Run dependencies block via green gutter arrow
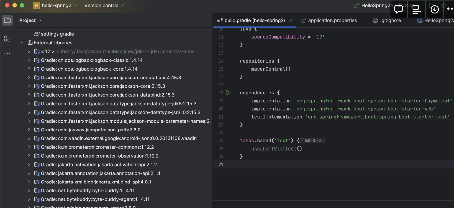 [x=228, y=93]
